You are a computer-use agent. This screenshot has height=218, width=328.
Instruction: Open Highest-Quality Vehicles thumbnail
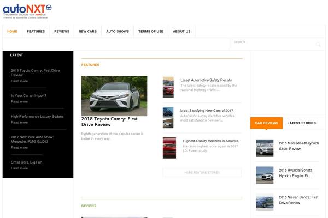tap(169, 148)
